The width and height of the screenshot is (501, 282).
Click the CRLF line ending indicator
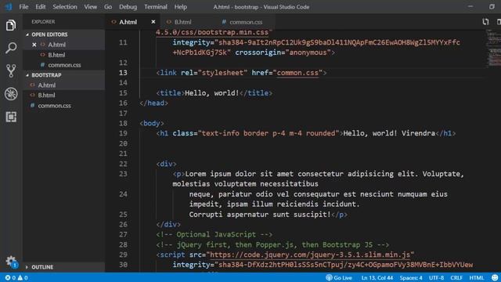point(456,277)
